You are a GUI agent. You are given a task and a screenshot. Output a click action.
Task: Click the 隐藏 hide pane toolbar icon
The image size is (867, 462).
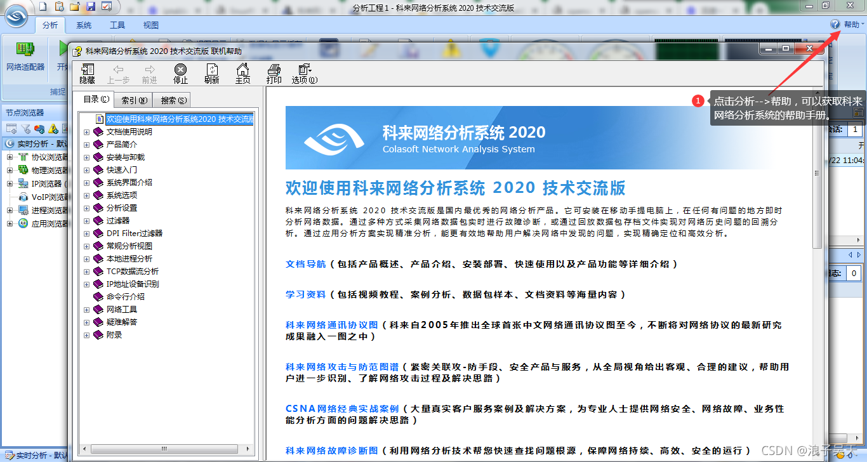(x=87, y=74)
